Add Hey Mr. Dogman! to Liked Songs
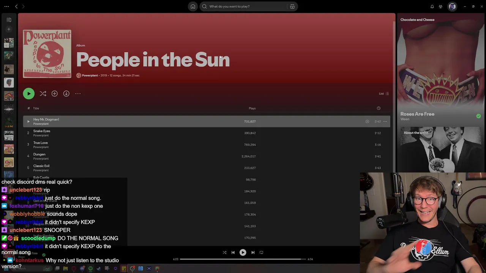This screenshot has height=273, width=486. pos(367,121)
